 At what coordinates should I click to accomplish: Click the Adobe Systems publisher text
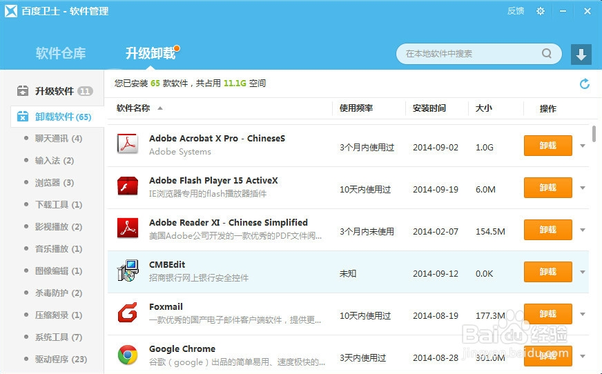click(x=180, y=152)
